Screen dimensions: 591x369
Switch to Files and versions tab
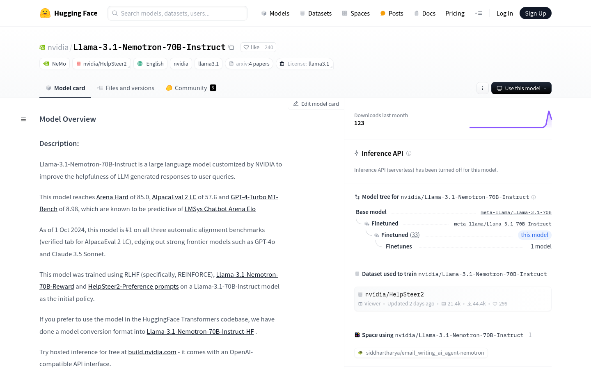(126, 88)
